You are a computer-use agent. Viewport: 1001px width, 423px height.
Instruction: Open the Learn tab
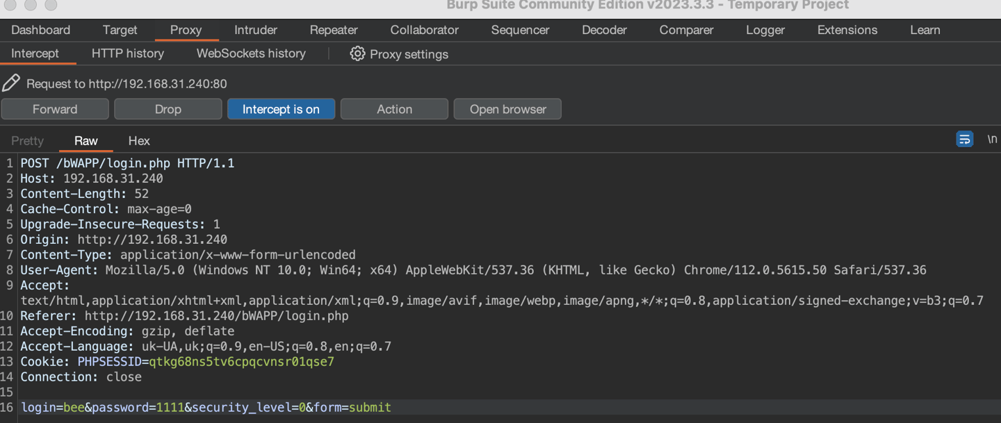pyautogui.click(x=925, y=30)
